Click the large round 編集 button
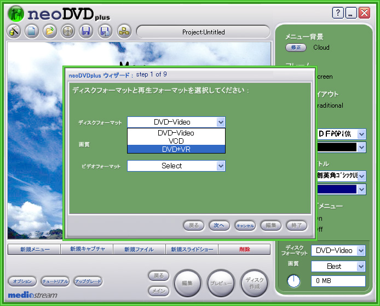The height and width of the screenshot is (306, 380). click(187, 283)
